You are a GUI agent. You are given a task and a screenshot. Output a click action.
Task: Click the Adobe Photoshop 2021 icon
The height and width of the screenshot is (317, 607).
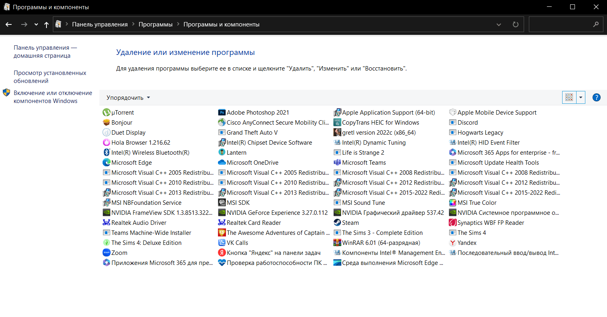click(222, 113)
